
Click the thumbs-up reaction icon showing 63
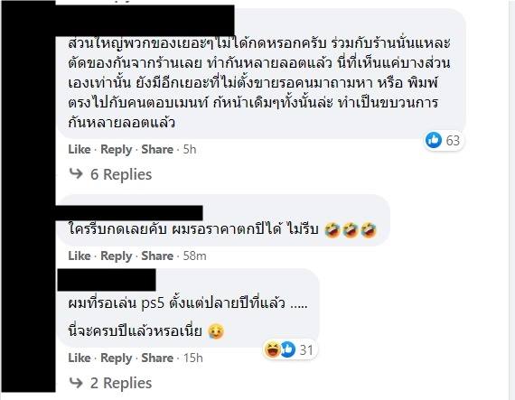pyautogui.click(x=433, y=140)
